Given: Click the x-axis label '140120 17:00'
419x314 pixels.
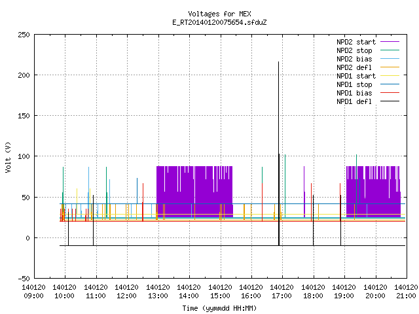Looking at the screenshot, I should point(282,292).
